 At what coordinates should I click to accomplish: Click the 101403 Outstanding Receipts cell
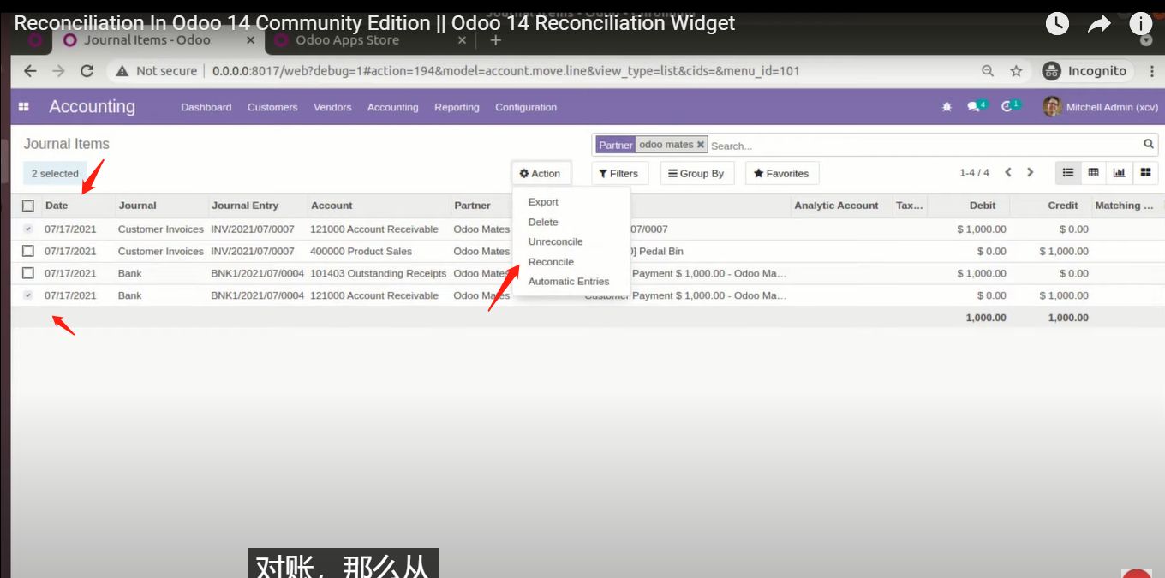(378, 273)
